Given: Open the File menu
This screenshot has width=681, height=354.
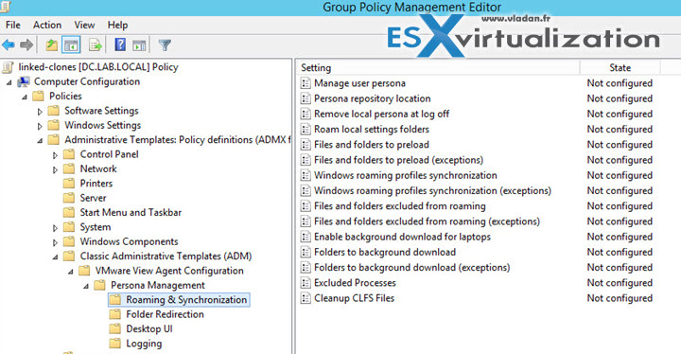Looking at the screenshot, I should [13, 25].
